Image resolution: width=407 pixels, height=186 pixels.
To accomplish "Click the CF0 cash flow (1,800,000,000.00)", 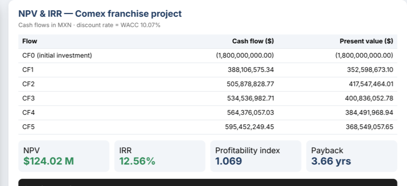I will pyautogui.click(x=245, y=55).
